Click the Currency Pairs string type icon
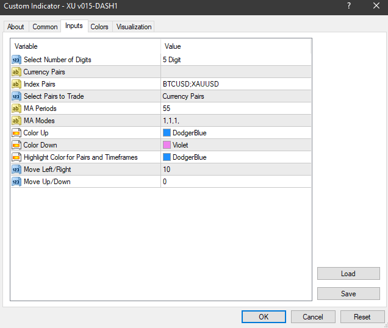 [x=16, y=72]
